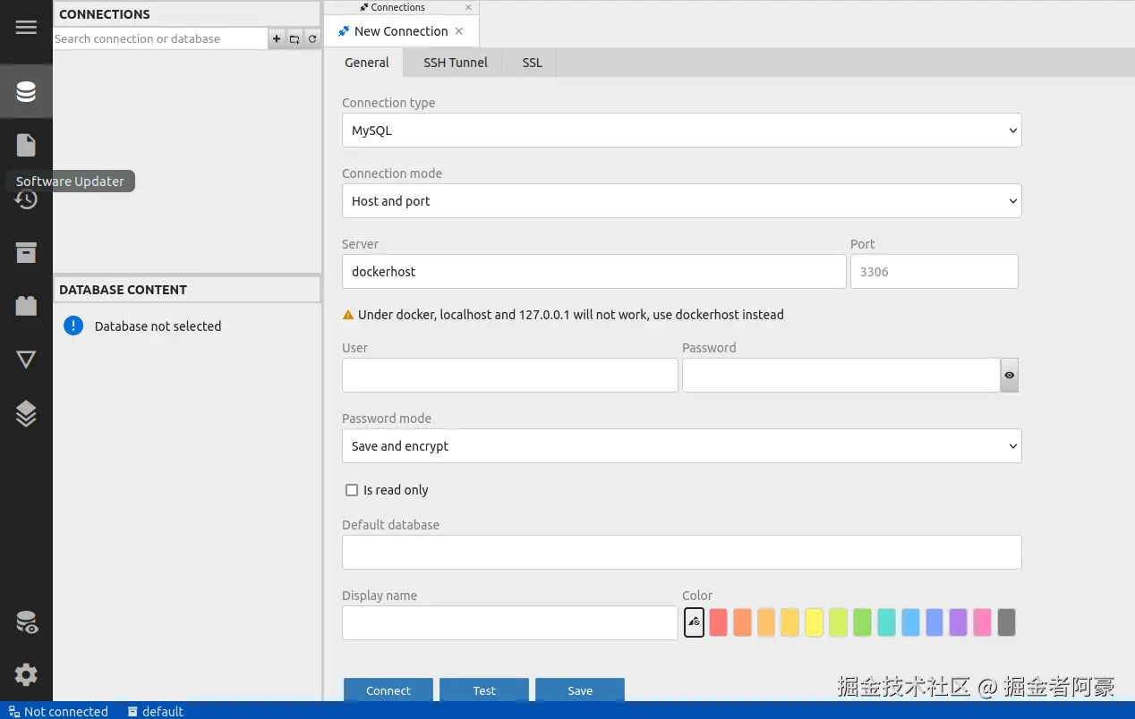Click the Save button

click(x=580, y=690)
